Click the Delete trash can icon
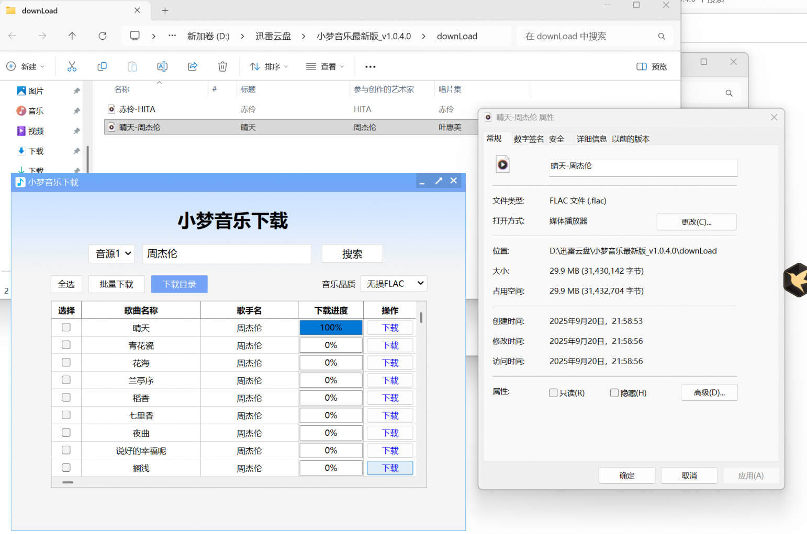Image resolution: width=807 pixels, height=534 pixels. (x=222, y=66)
